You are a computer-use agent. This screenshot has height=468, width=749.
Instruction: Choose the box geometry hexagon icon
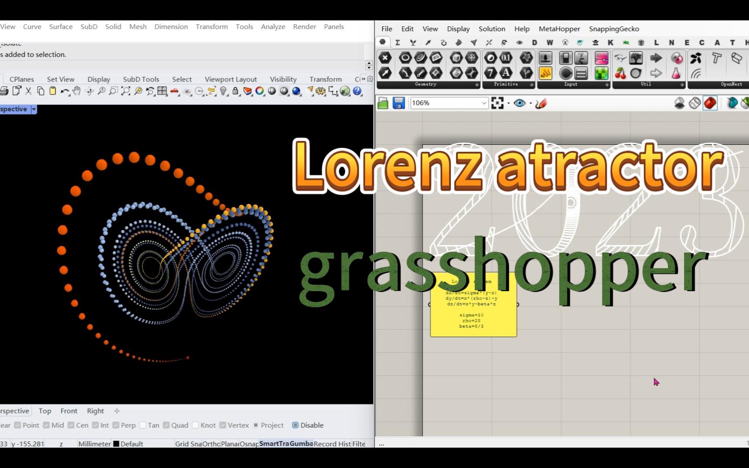456,58
